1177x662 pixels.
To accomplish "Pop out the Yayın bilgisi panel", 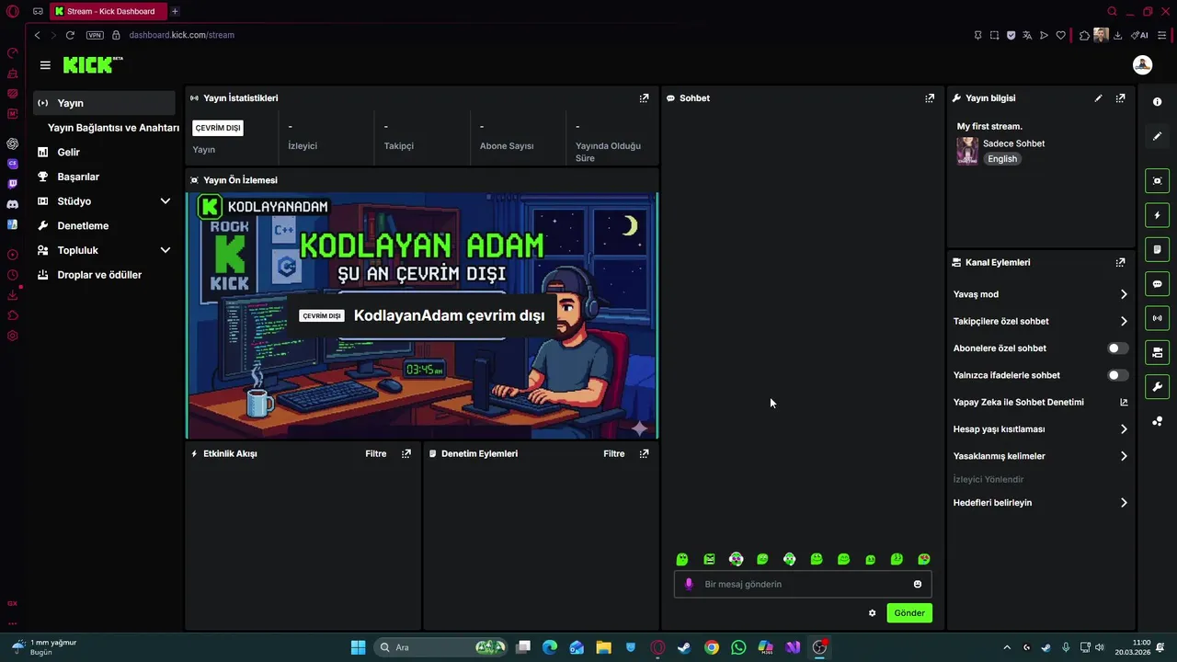I will click(x=1120, y=98).
